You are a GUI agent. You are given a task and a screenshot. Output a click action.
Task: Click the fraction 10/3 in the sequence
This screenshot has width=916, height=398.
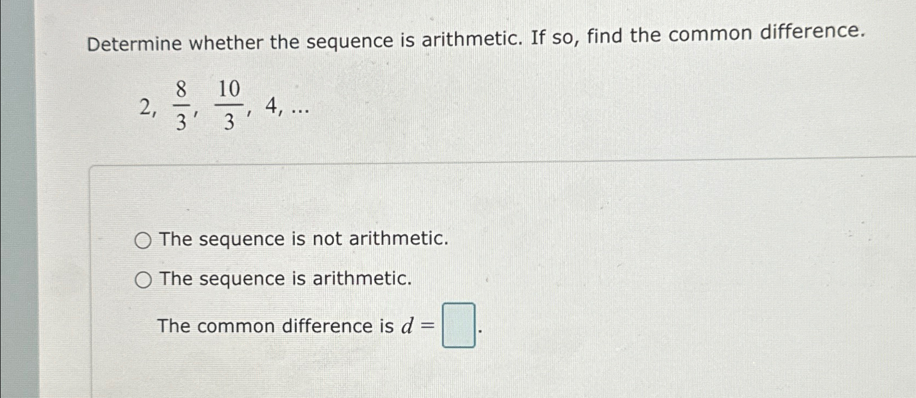pyautogui.click(x=229, y=105)
